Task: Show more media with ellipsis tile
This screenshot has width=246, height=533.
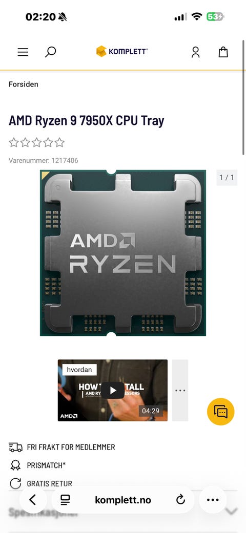Action: (x=180, y=390)
